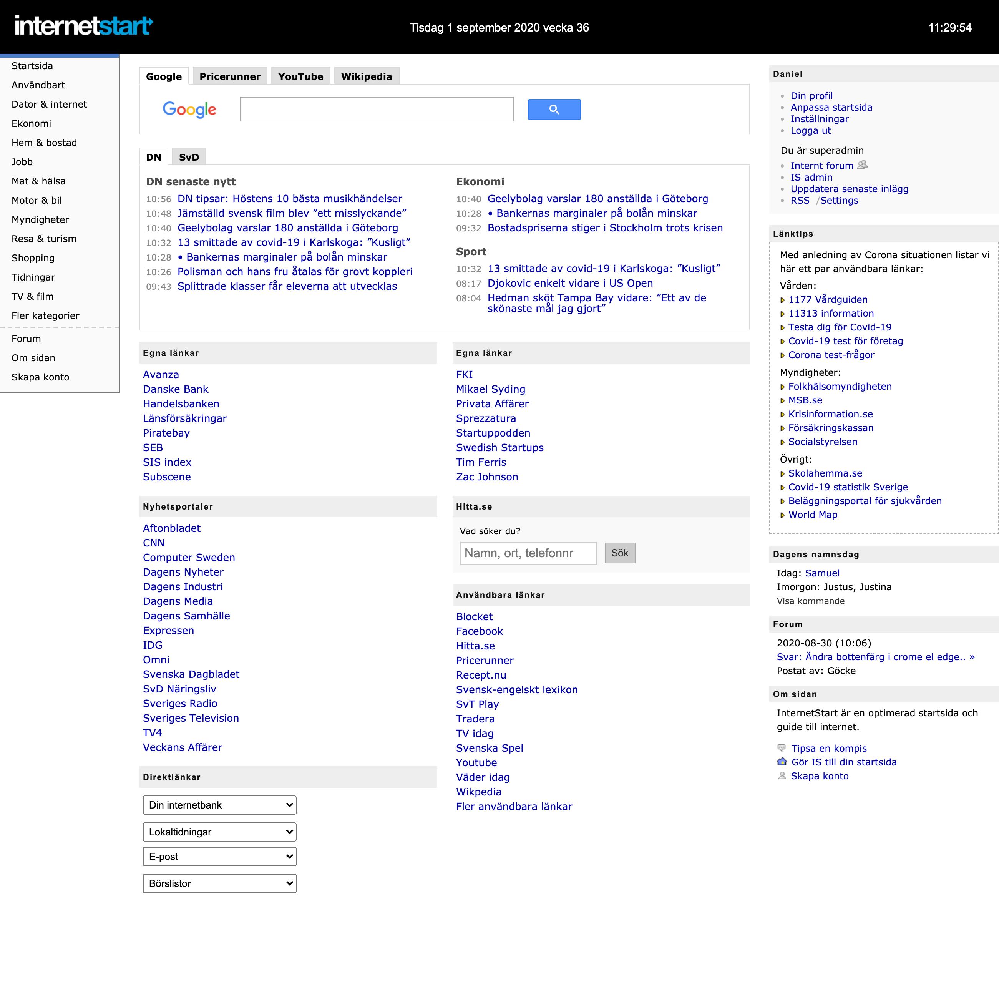The image size is (999, 983).
Task: Switch to the Pricerunner search tab
Action: [230, 76]
